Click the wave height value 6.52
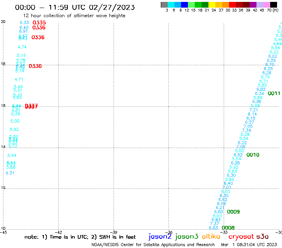The image size is (282, 248). [238, 155]
